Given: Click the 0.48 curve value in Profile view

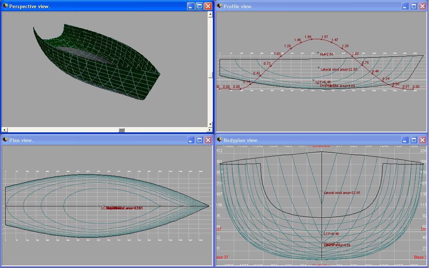Looking at the screenshot, I should point(375,71).
